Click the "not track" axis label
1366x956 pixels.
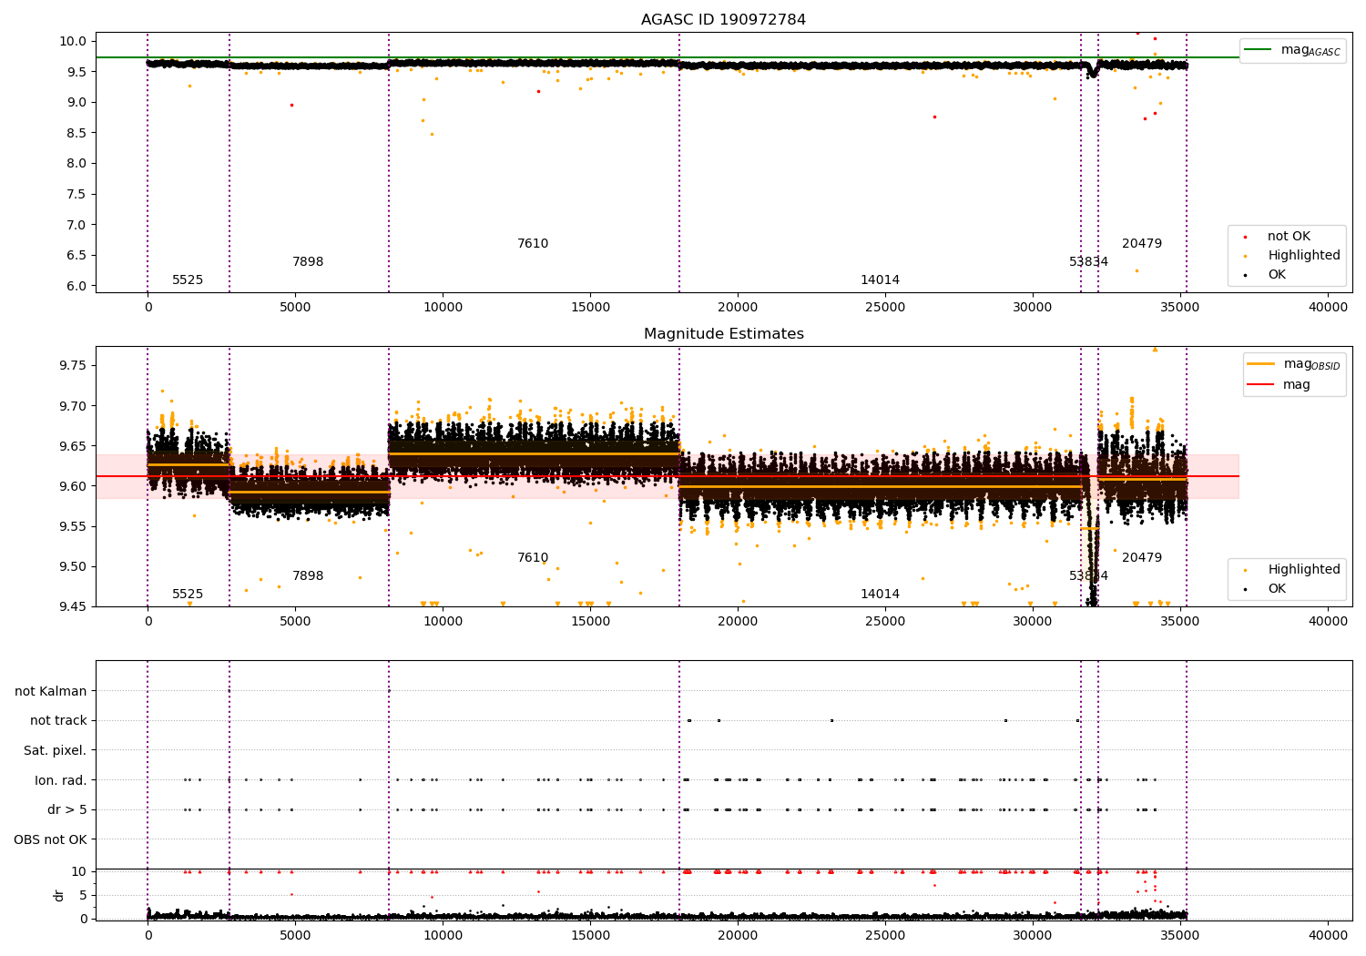click(58, 720)
